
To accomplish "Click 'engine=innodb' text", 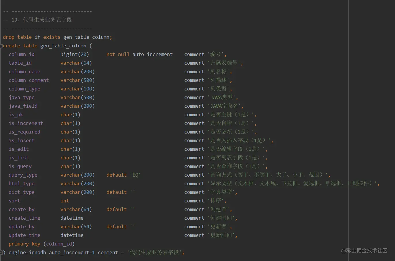I will pos(27,253).
